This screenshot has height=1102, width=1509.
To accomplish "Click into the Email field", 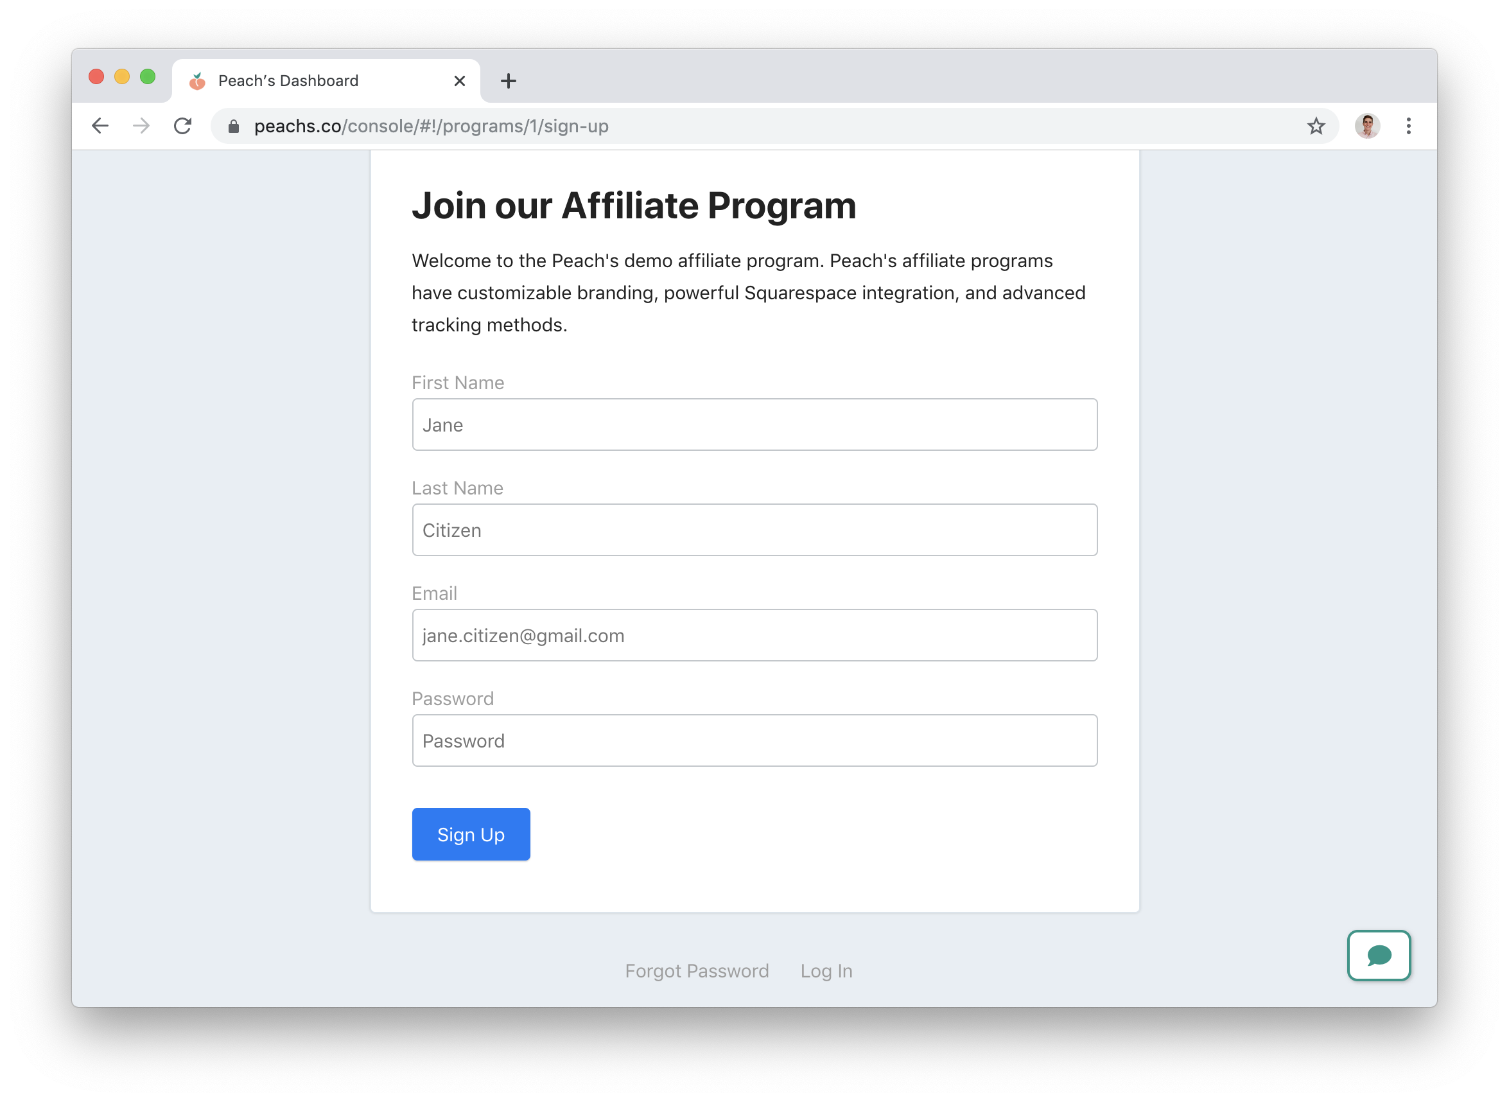I will 754,636.
